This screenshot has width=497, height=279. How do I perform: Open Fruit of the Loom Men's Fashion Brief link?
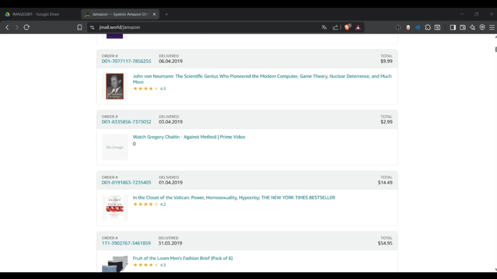[x=182, y=258]
